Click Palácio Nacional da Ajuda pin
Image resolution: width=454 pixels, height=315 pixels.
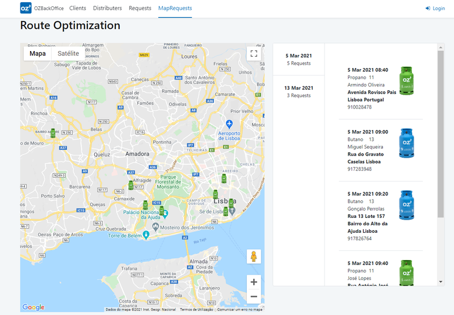[x=165, y=215]
